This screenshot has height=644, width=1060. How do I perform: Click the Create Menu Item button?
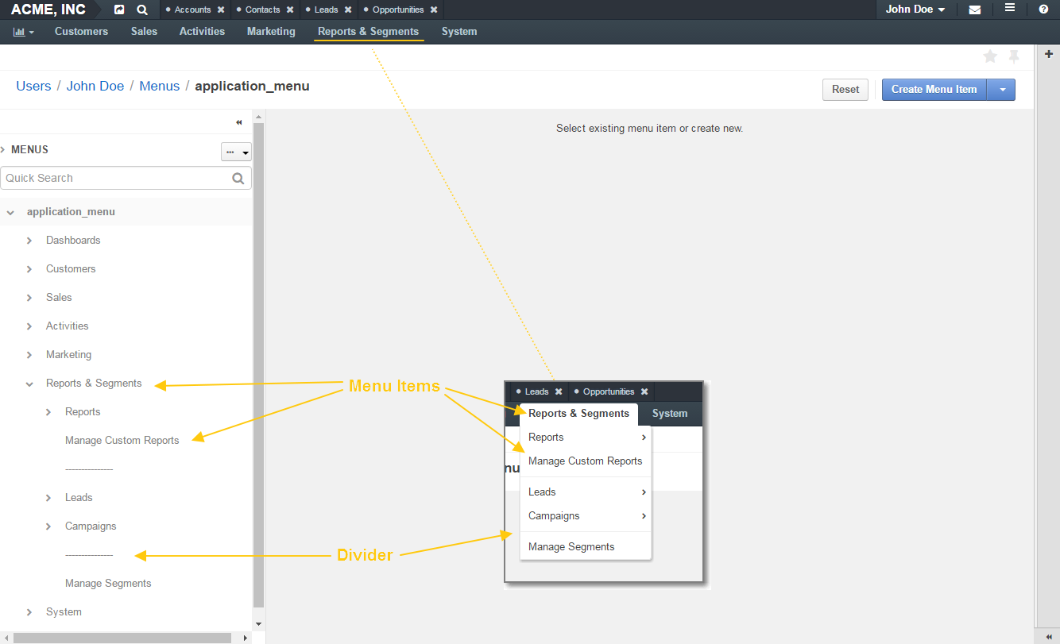934,90
